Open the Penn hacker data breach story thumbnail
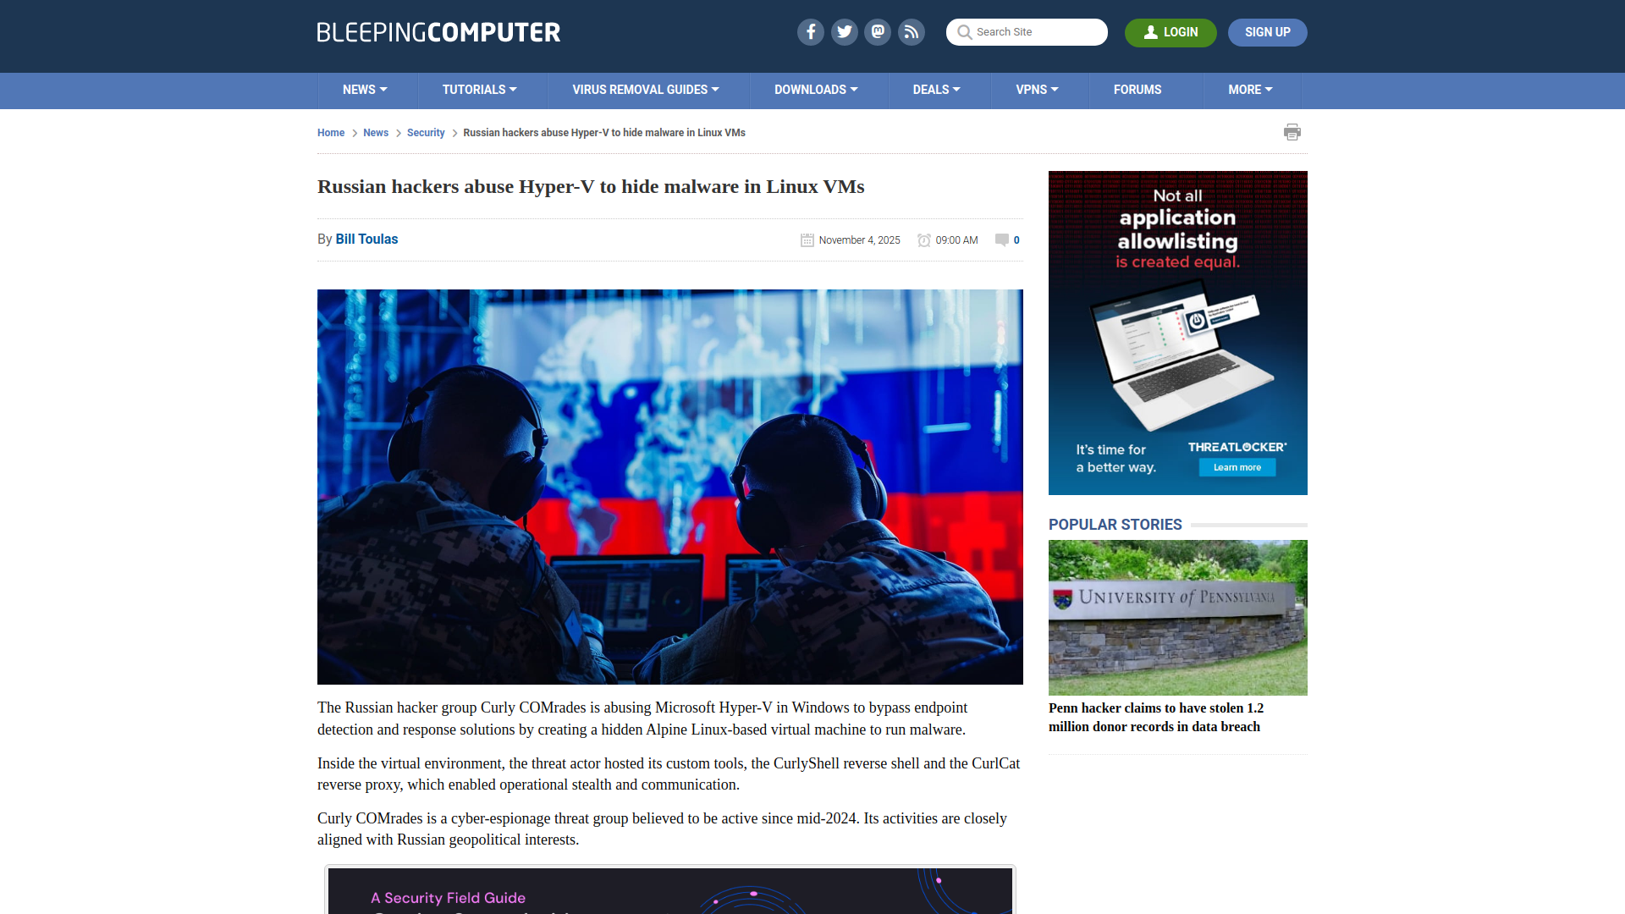Viewport: 1625px width, 914px height. 1177,617
